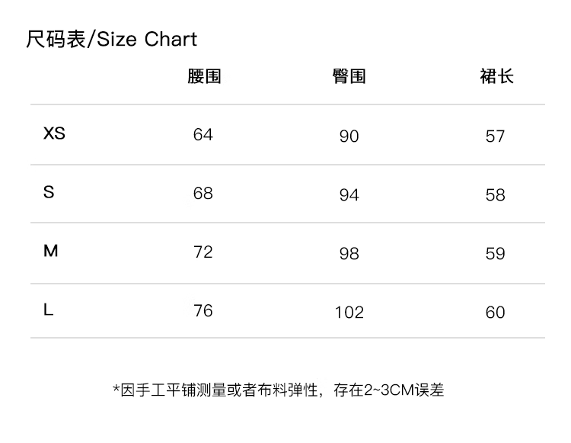
Task: Click the 尺码表/Size Chart title
Action: pos(112,39)
